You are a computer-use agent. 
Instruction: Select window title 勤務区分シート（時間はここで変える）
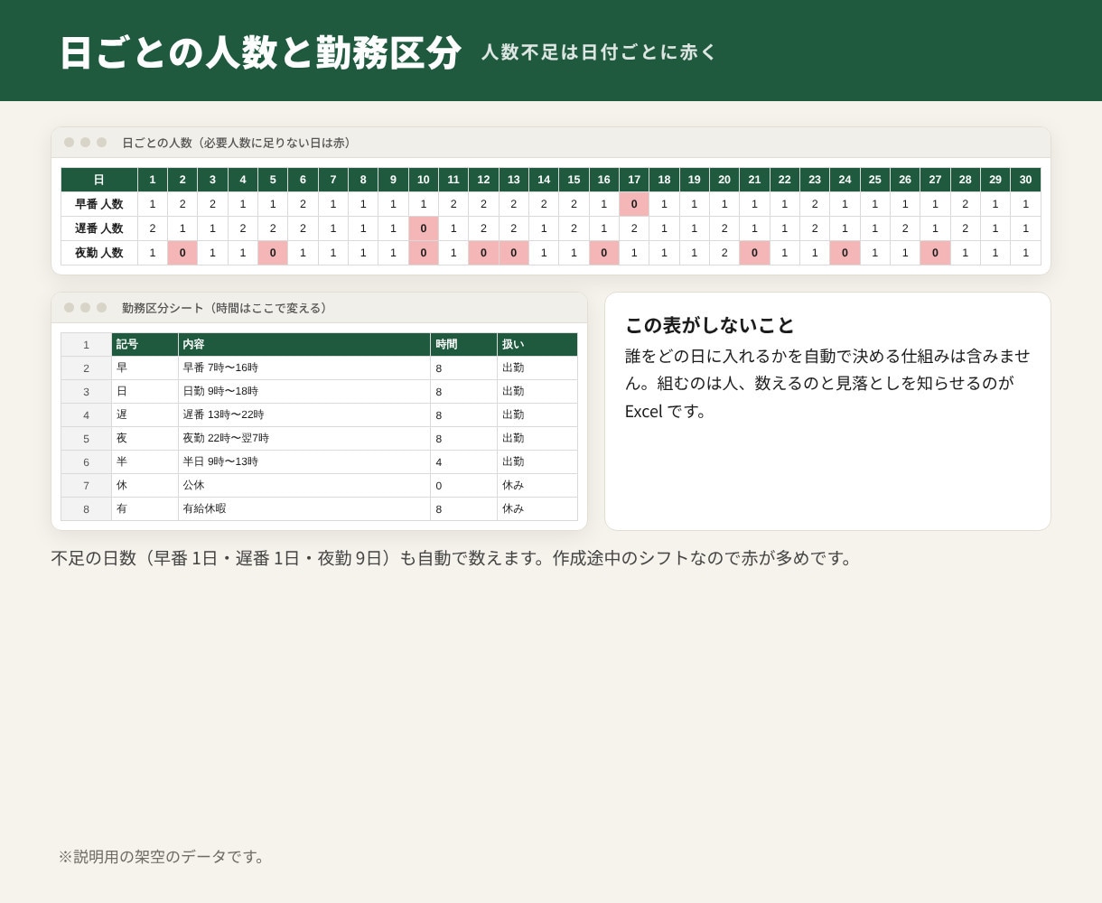point(227,308)
